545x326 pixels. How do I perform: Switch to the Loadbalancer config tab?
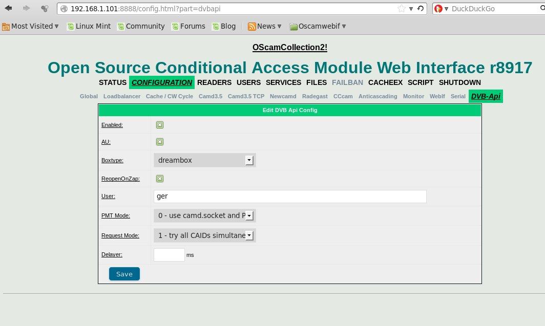coord(122,97)
